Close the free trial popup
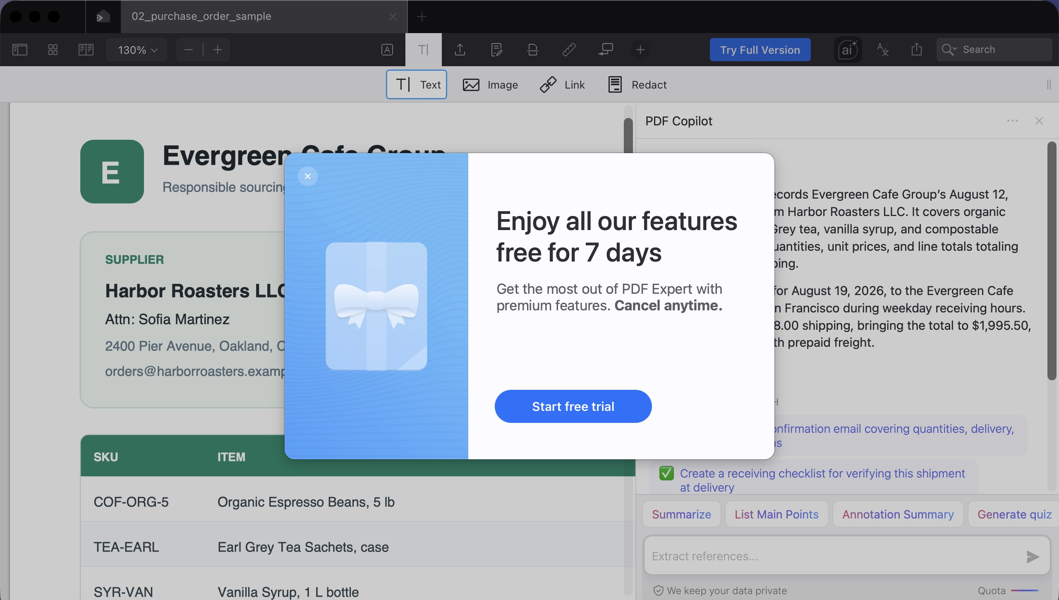1059x600 pixels. tap(307, 176)
